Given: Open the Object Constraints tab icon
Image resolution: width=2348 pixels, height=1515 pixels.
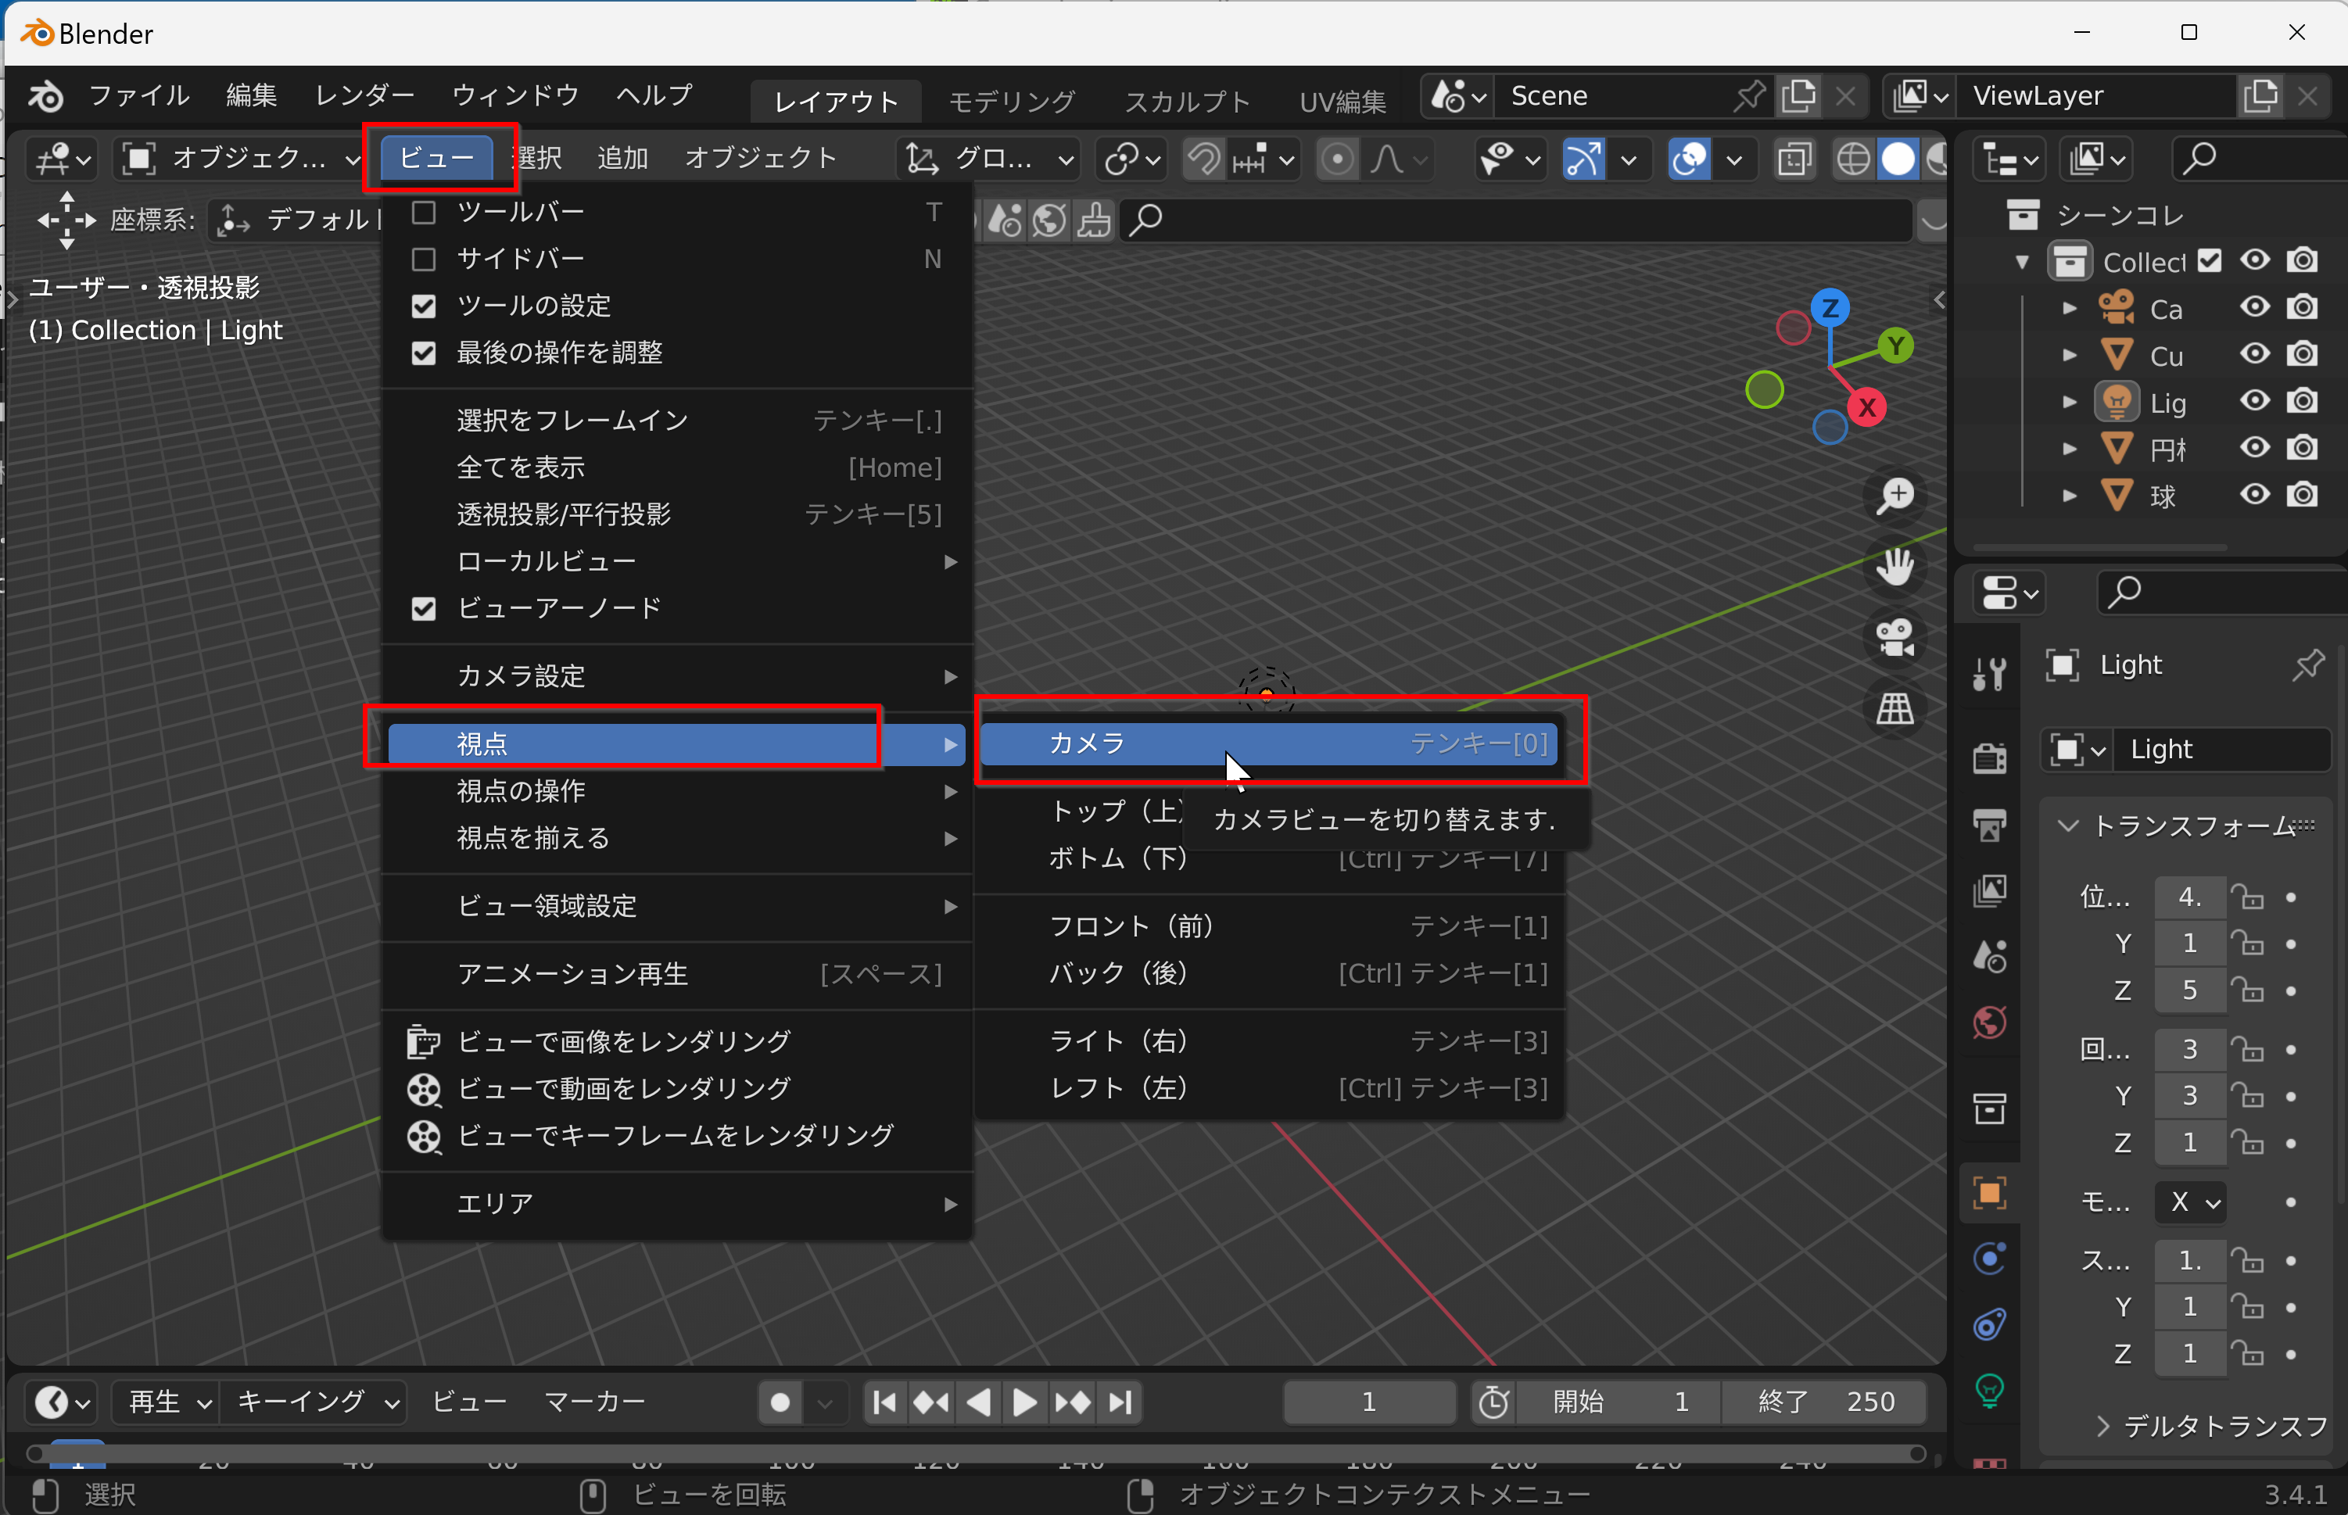Looking at the screenshot, I should coord(1989,1325).
